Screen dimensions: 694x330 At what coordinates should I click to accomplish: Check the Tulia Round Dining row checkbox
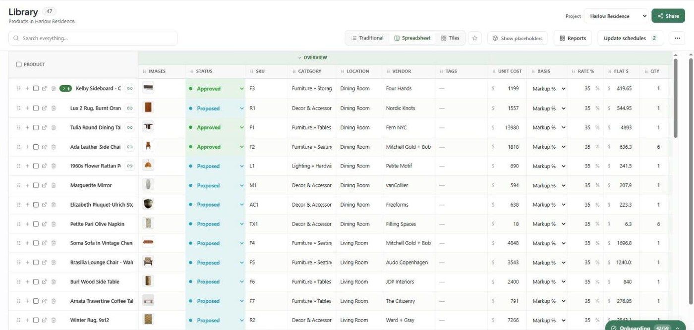point(36,127)
